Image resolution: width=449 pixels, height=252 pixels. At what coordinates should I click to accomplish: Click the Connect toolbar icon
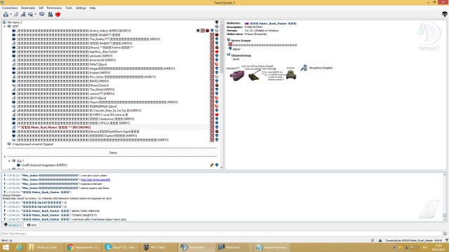[6, 14]
